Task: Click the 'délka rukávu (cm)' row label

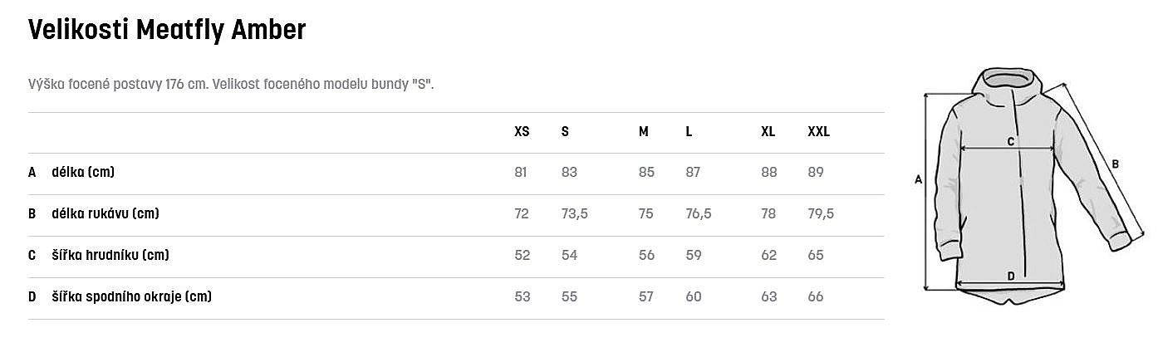Action: click(105, 214)
